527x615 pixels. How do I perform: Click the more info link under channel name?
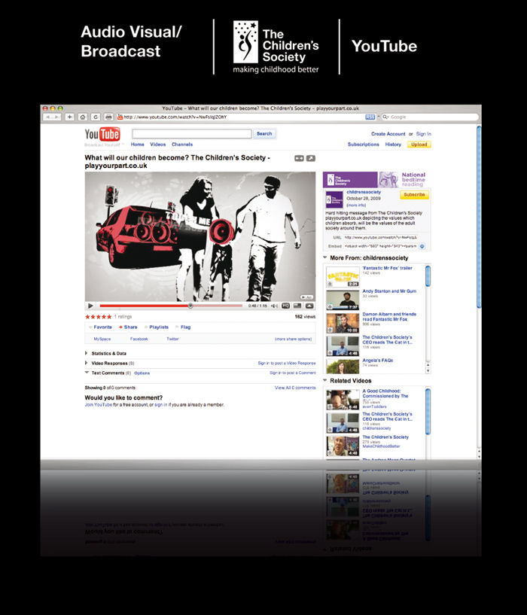click(x=356, y=206)
